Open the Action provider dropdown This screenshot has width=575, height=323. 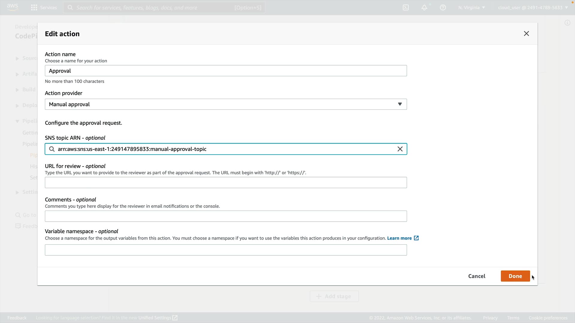click(x=226, y=104)
